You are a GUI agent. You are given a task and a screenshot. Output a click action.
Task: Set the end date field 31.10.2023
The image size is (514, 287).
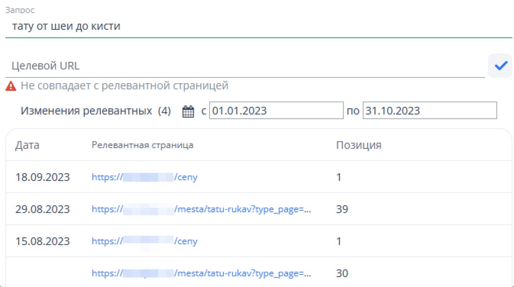pos(430,111)
